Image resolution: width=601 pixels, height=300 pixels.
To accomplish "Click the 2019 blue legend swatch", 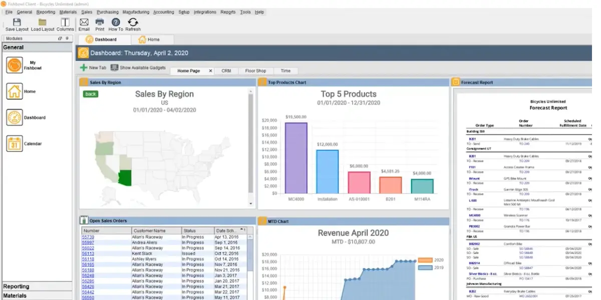I will point(425,267).
